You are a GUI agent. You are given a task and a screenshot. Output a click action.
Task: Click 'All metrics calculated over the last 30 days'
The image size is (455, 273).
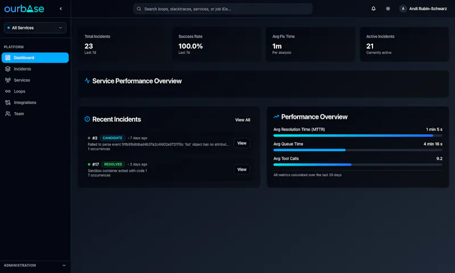(307, 175)
